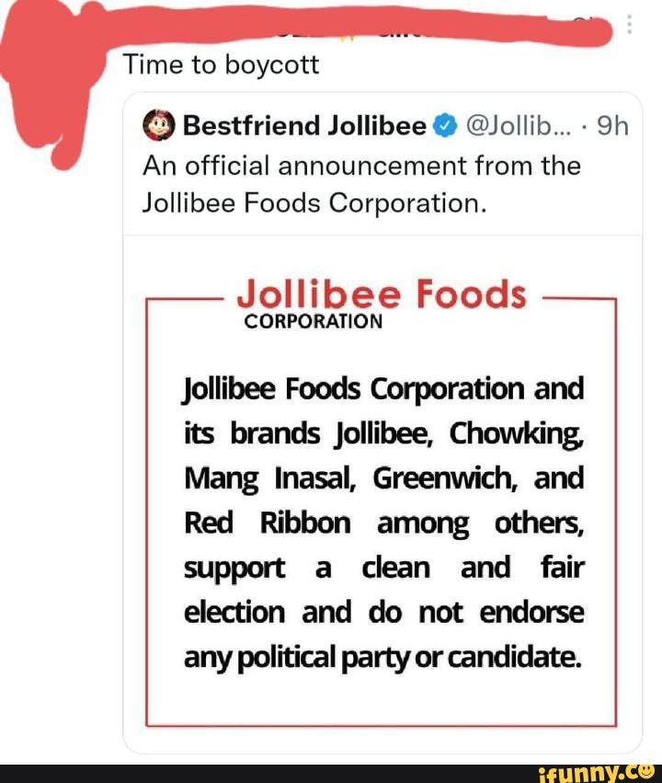
Task: Click the red 'Jollibee Foods' heading
Action: (x=382, y=294)
